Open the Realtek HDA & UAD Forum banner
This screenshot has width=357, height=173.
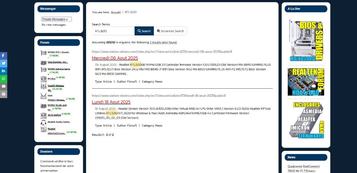(x=306, y=82)
